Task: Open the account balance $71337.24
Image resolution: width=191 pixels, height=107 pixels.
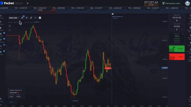Action: pos(151,2)
